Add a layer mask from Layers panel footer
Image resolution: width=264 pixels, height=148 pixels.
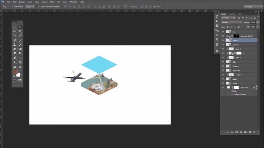click(x=236, y=132)
